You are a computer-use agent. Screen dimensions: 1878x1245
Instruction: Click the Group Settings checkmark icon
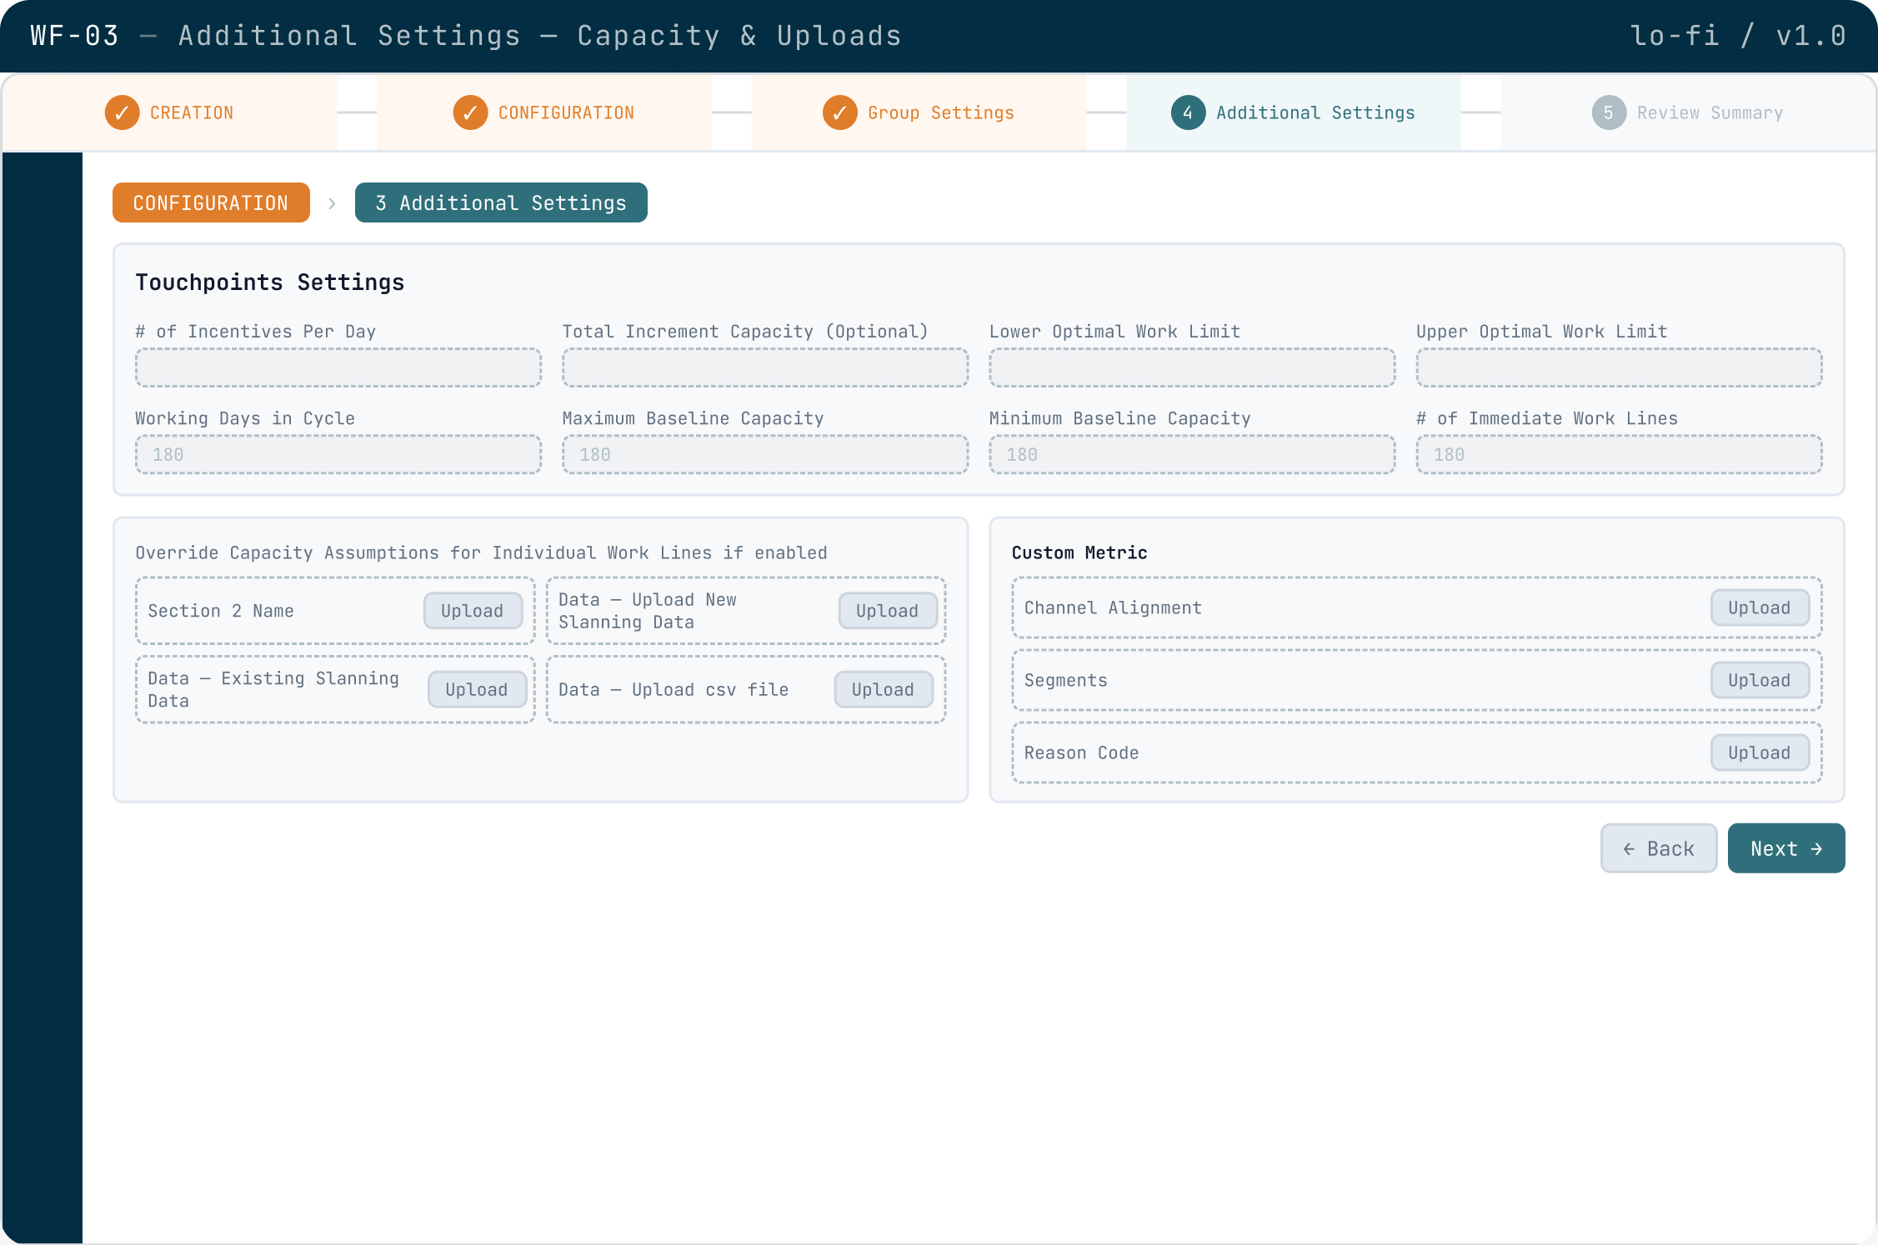coord(840,112)
